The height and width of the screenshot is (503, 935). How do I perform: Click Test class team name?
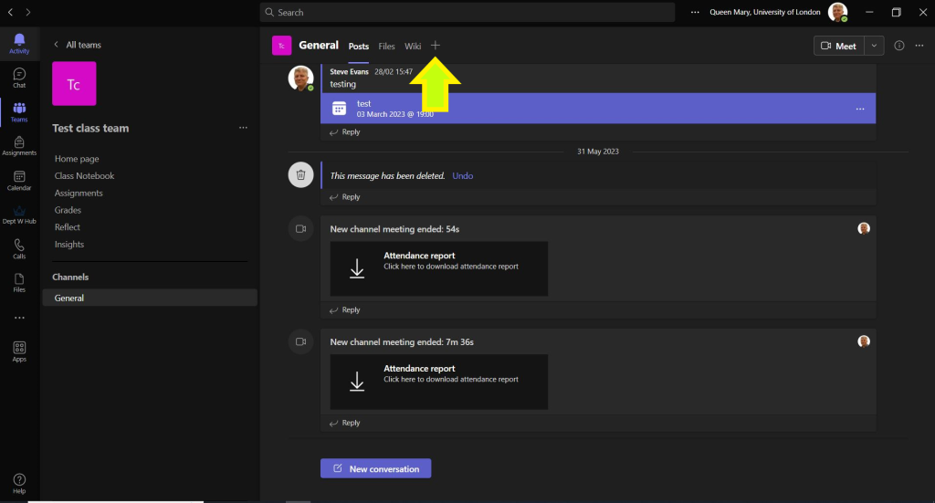(90, 128)
